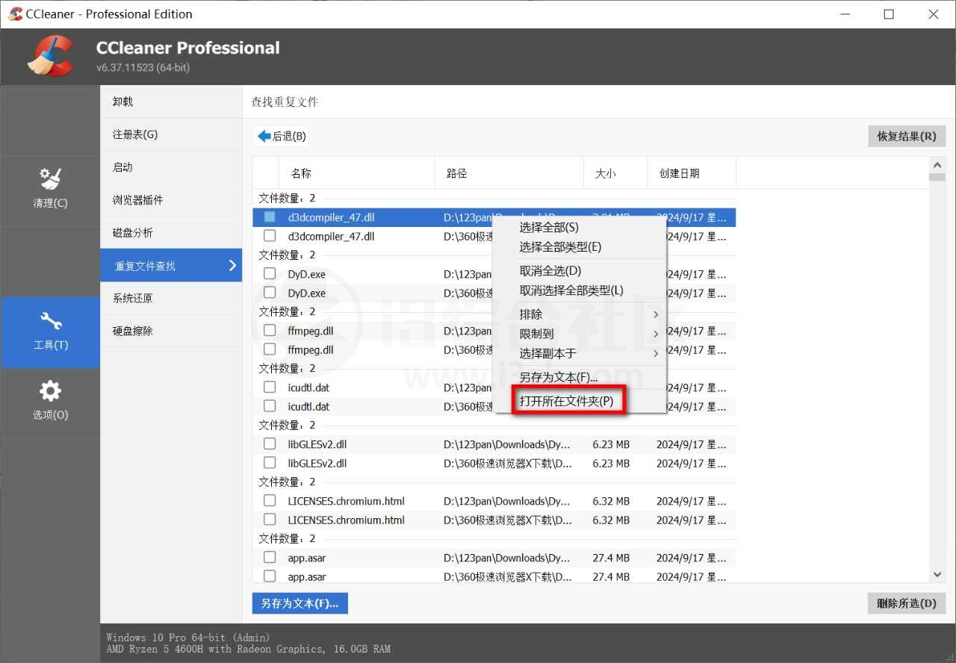Open the 浏览器插件 browser plugins tool

[171, 200]
